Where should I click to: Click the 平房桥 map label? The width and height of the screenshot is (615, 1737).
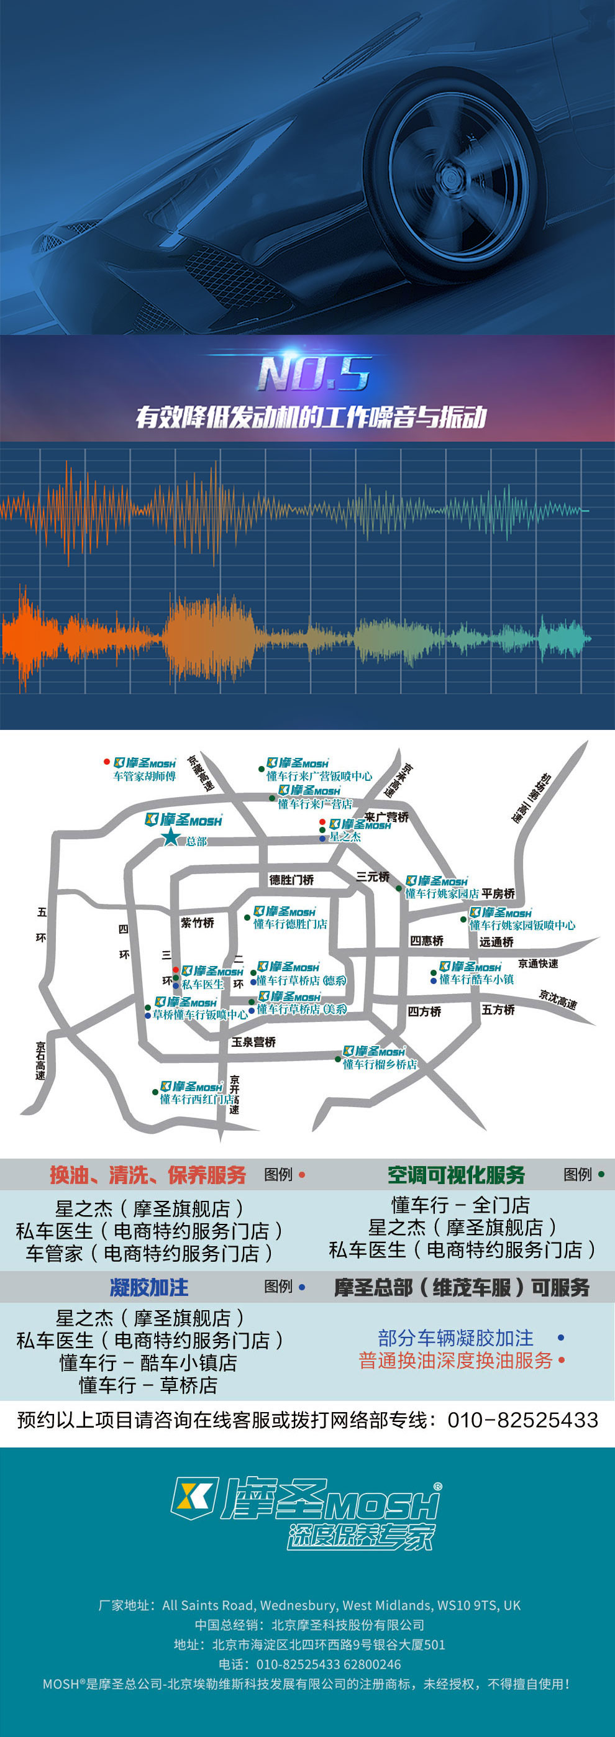coord(498,893)
